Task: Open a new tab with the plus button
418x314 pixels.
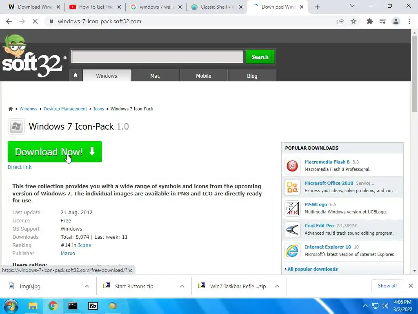Action: coord(317,7)
